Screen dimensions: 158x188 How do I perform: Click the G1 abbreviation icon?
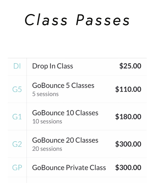click(17, 117)
